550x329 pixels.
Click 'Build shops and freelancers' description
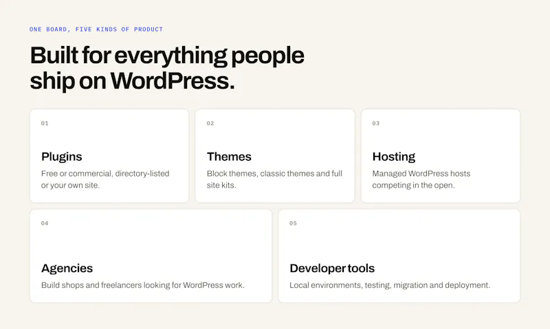(143, 285)
